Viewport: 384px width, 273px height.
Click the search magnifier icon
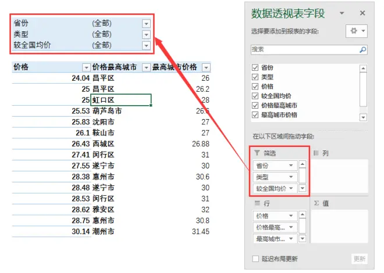pos(362,49)
